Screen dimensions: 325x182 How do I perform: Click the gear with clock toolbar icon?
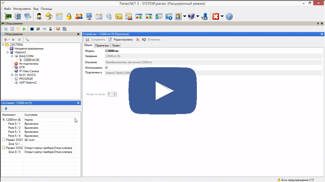tap(109, 16)
